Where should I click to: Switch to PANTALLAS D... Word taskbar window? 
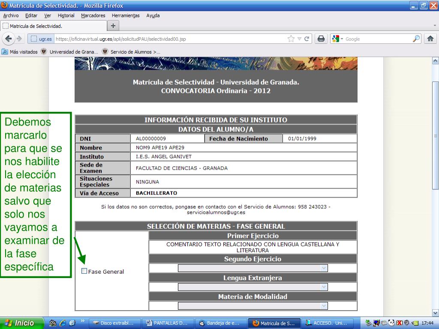(168, 323)
